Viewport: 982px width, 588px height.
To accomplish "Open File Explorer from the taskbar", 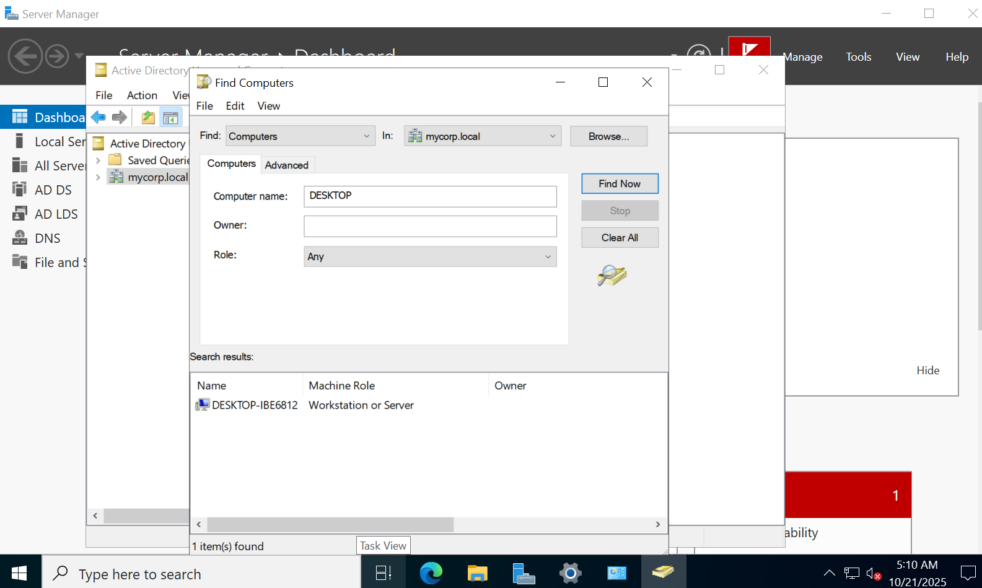I will 477,573.
